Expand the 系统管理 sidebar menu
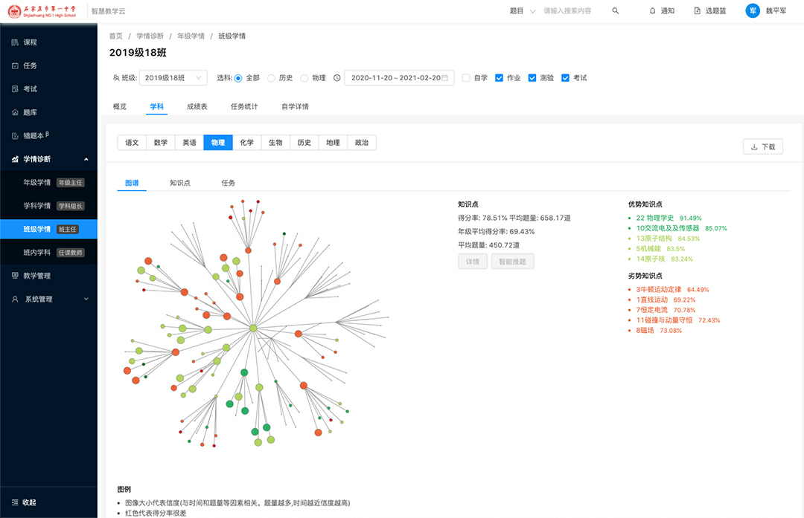The image size is (804, 518). (x=48, y=300)
